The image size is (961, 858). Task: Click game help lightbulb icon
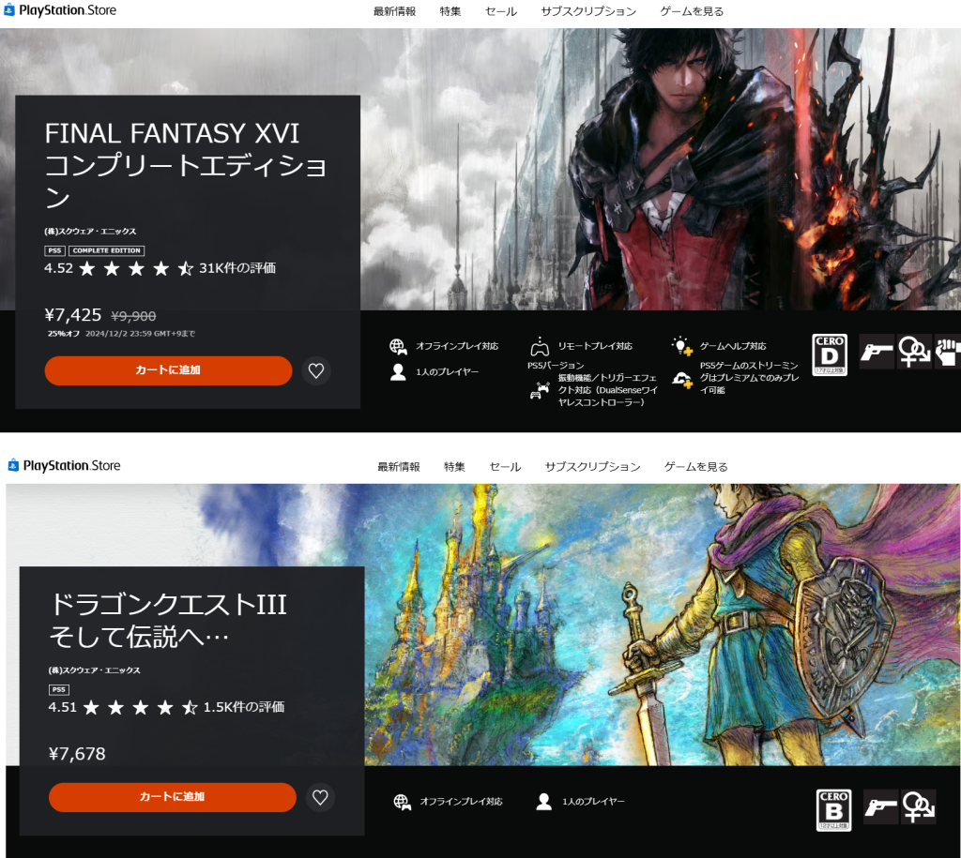[681, 346]
